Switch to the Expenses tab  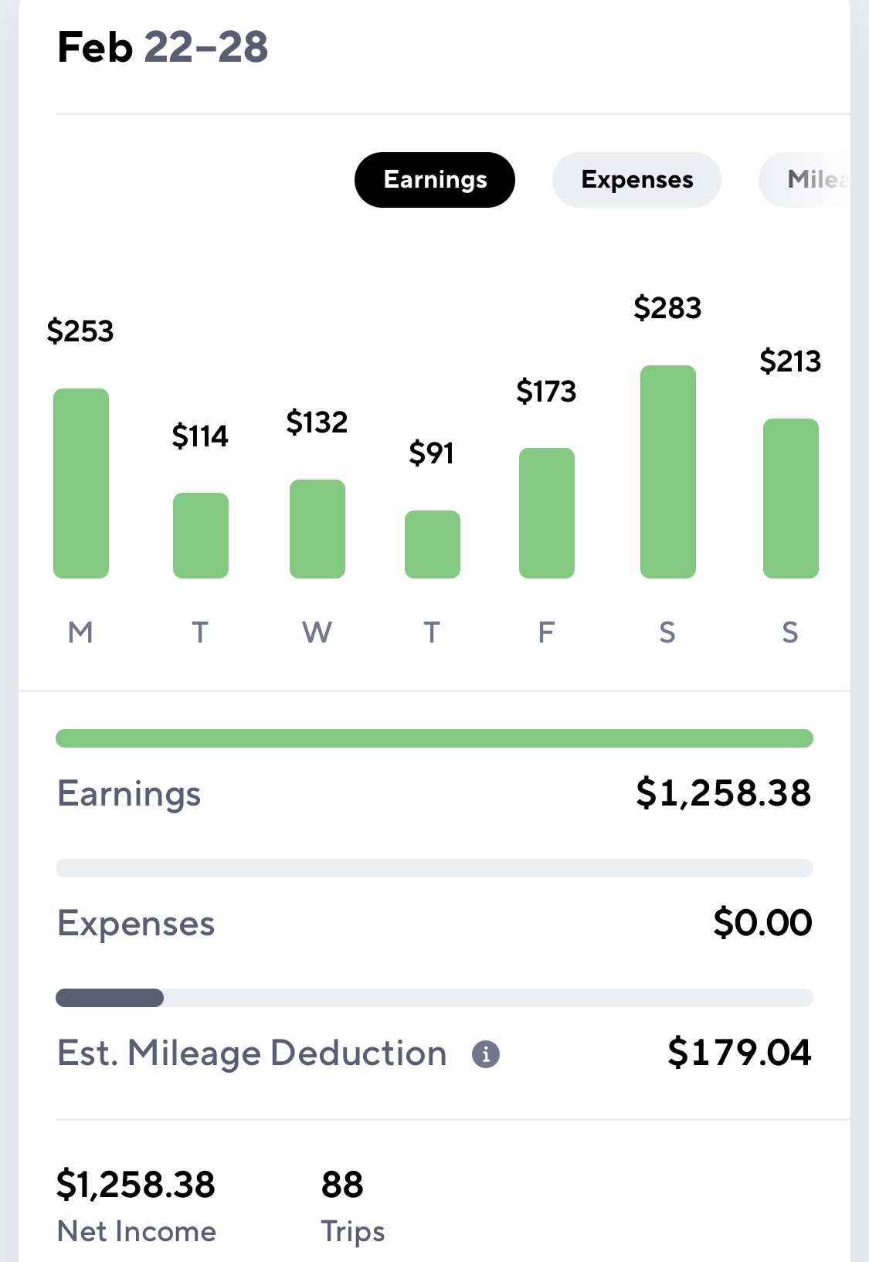[x=636, y=180]
